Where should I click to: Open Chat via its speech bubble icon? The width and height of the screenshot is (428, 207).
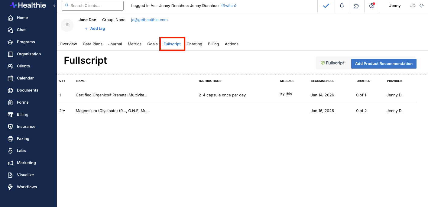coord(10,30)
